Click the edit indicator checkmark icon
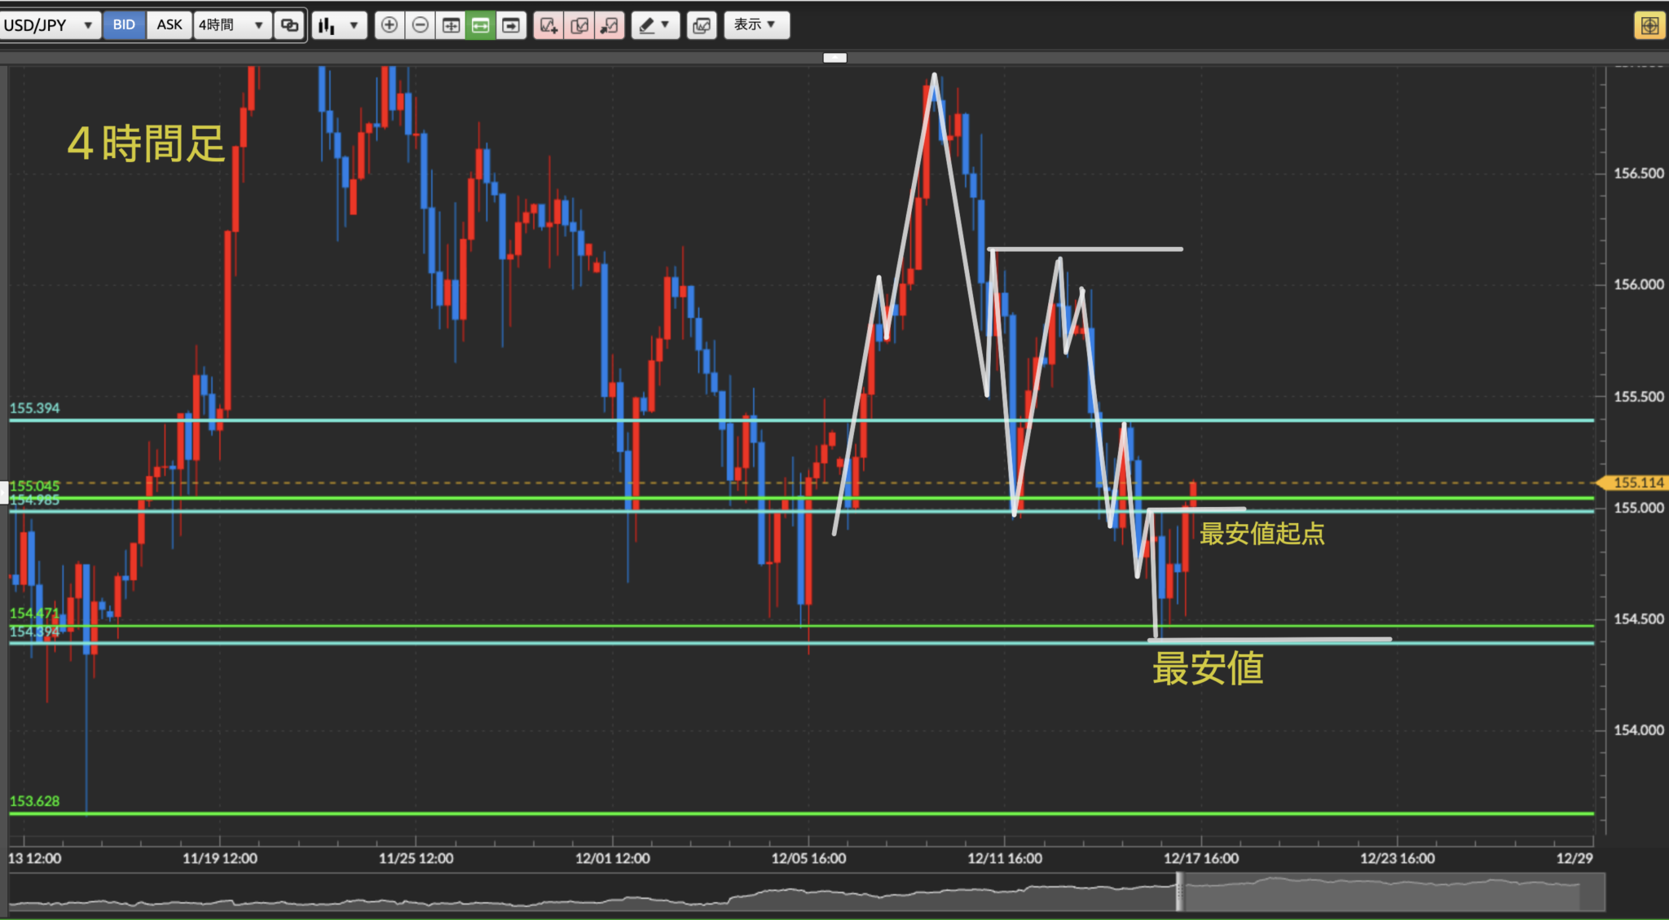 click(579, 25)
